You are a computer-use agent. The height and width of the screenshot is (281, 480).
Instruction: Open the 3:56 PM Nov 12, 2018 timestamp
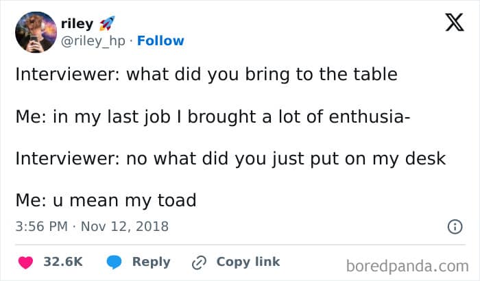pyautogui.click(x=91, y=225)
